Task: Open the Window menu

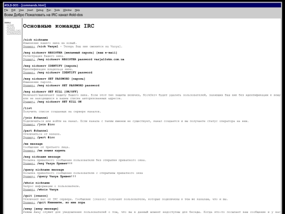Action: [x=67, y=10]
